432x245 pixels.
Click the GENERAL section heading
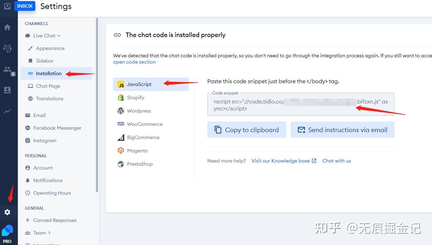tap(34, 208)
